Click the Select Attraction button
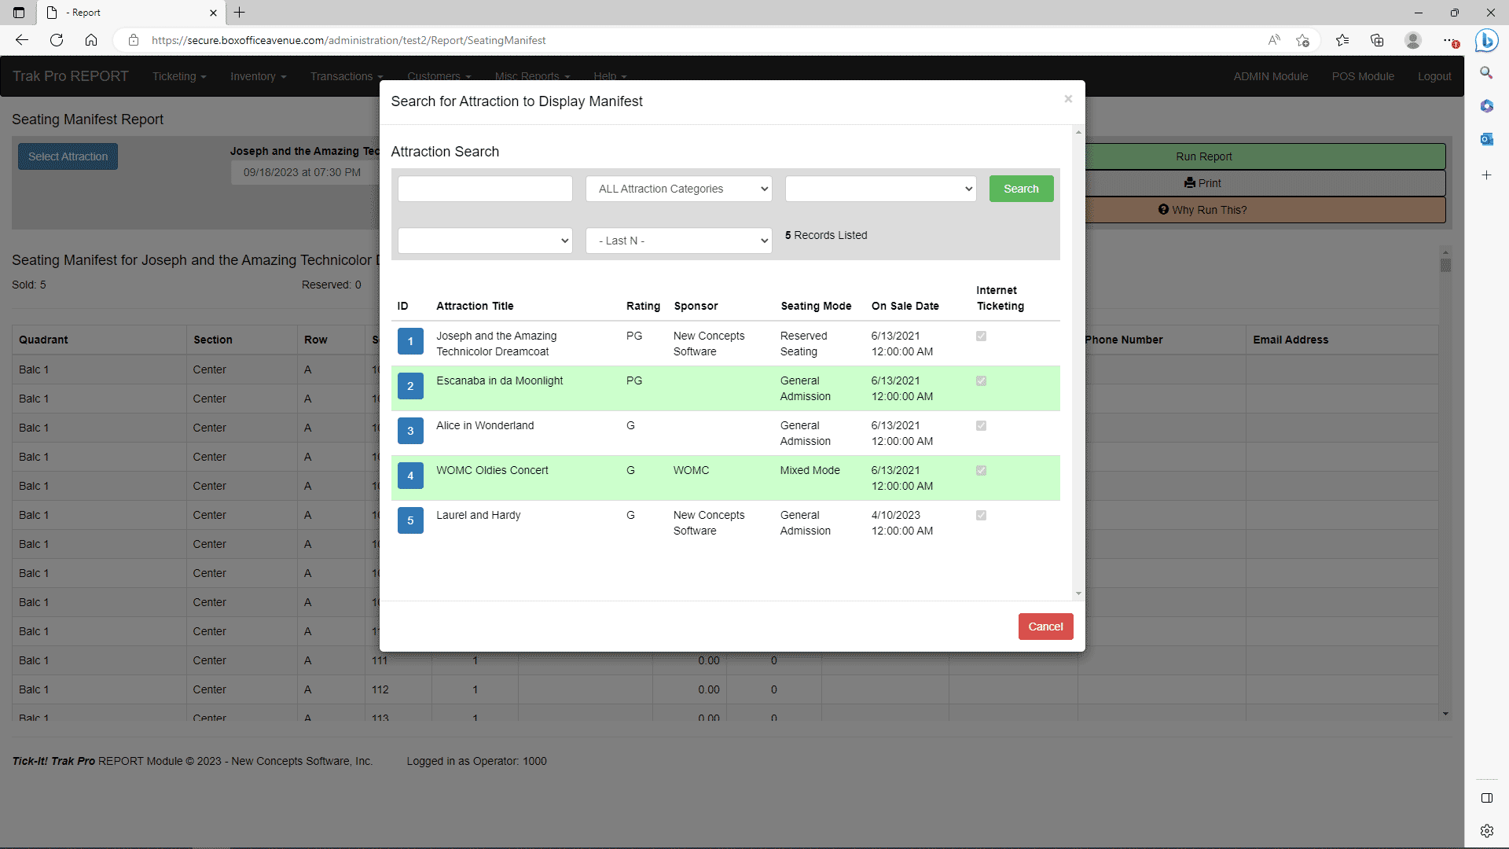This screenshot has height=849, width=1509. (68, 156)
